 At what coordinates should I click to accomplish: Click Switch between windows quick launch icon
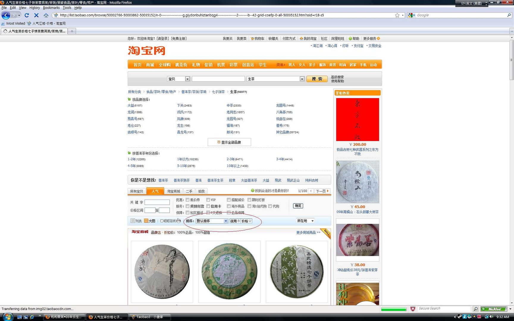(x=26, y=317)
